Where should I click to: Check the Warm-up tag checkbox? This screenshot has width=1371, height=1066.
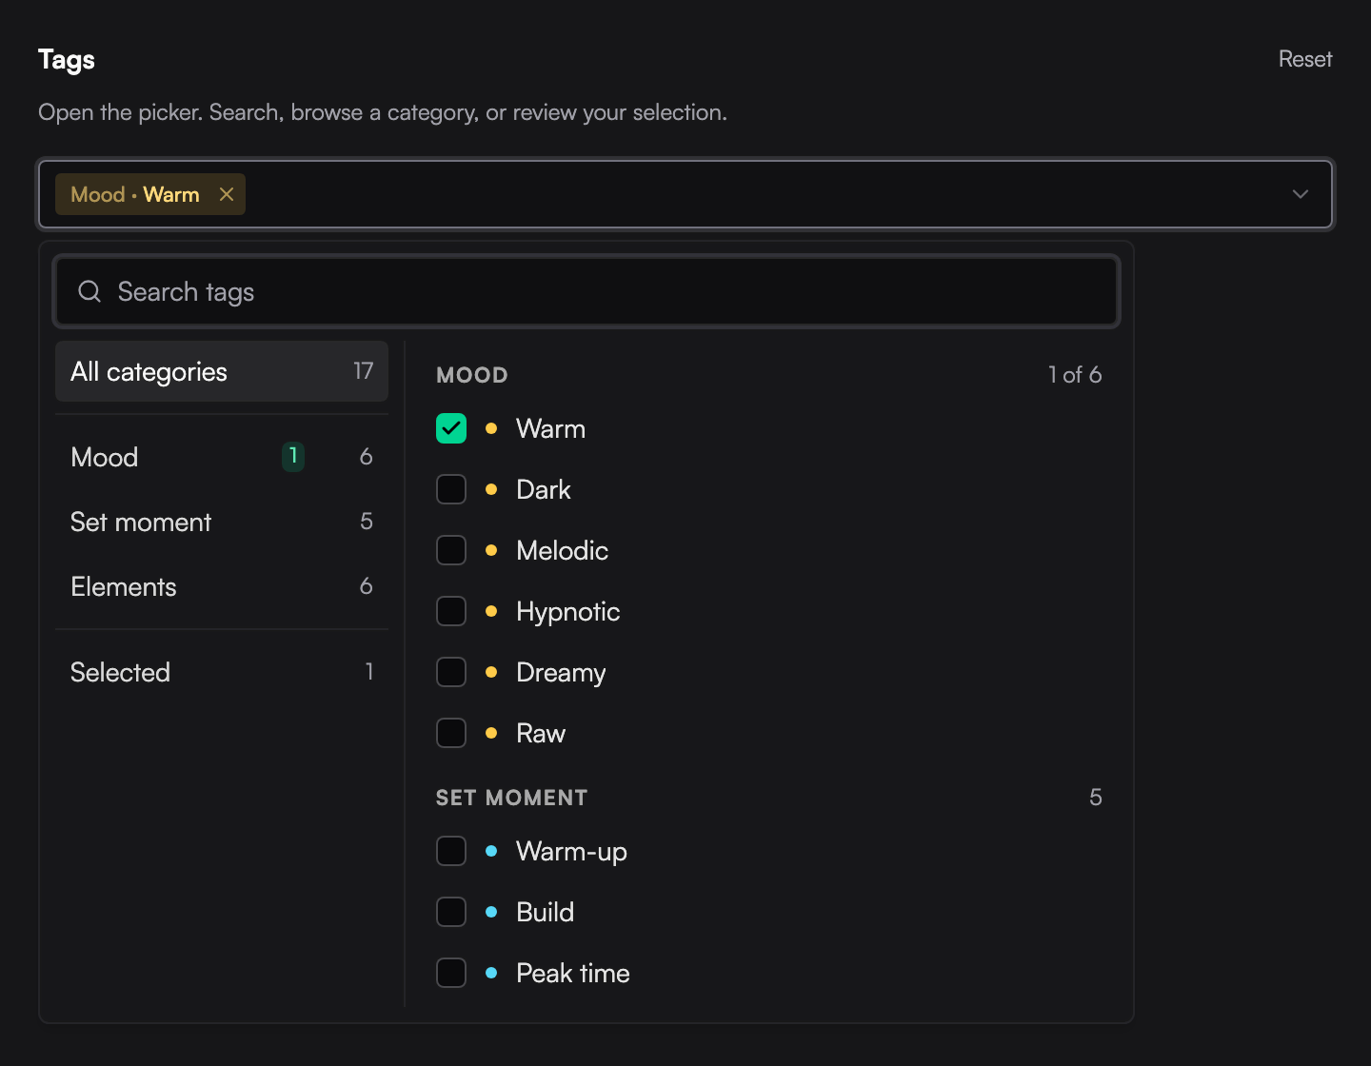click(x=451, y=851)
